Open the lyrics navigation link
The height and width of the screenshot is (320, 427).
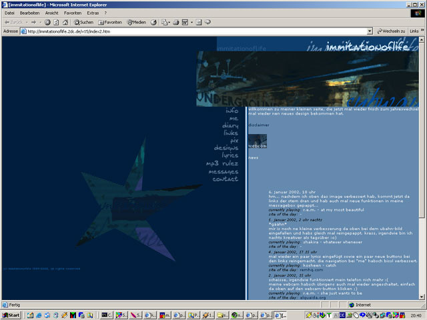point(230,155)
